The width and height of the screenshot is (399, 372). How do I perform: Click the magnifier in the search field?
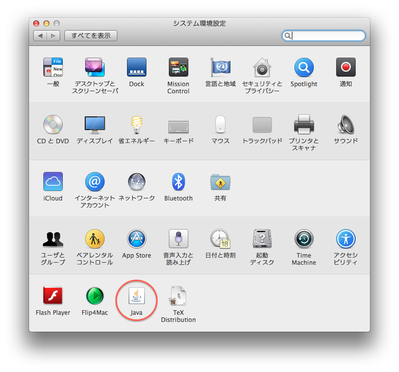[288, 36]
